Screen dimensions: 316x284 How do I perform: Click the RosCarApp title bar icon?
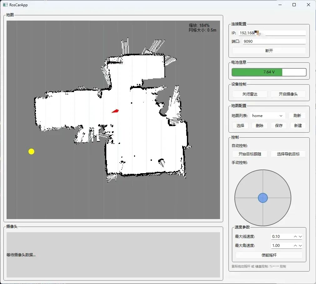click(5, 5)
